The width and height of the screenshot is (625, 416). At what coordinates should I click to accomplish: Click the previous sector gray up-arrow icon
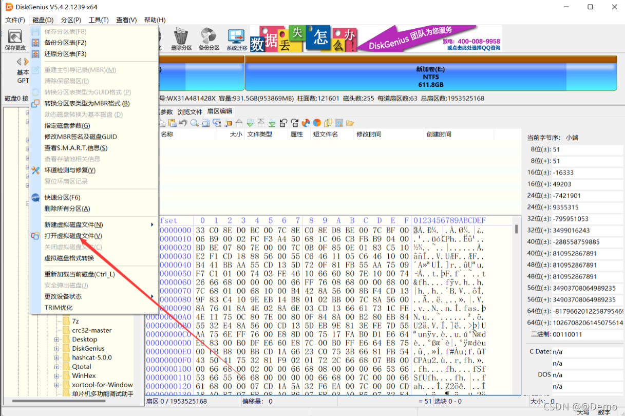[239, 123]
